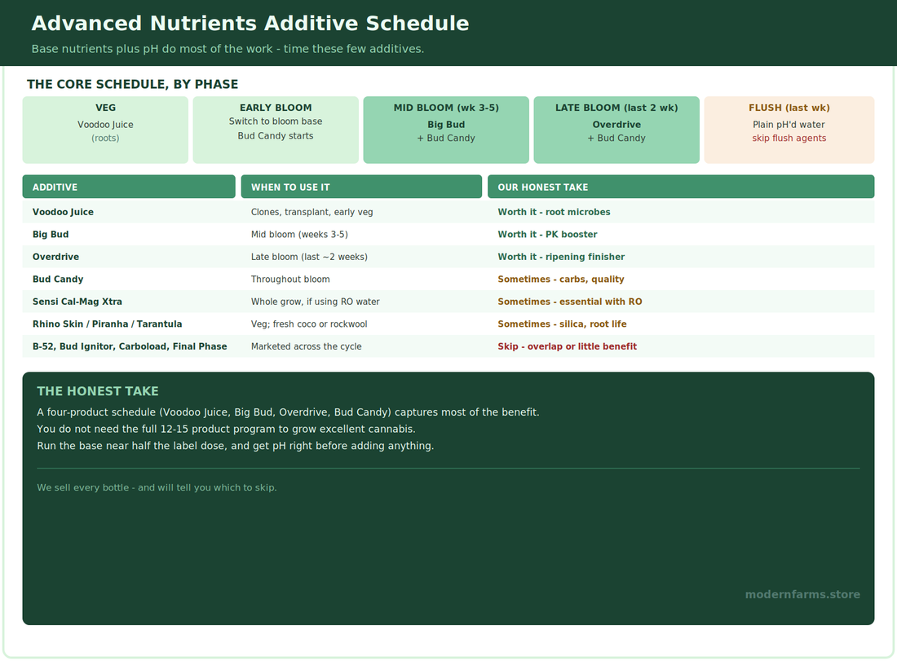Image resolution: width=897 pixels, height=661 pixels.
Task: Click 'Voodoo Juice' in the VEG card
Action: pos(105,125)
